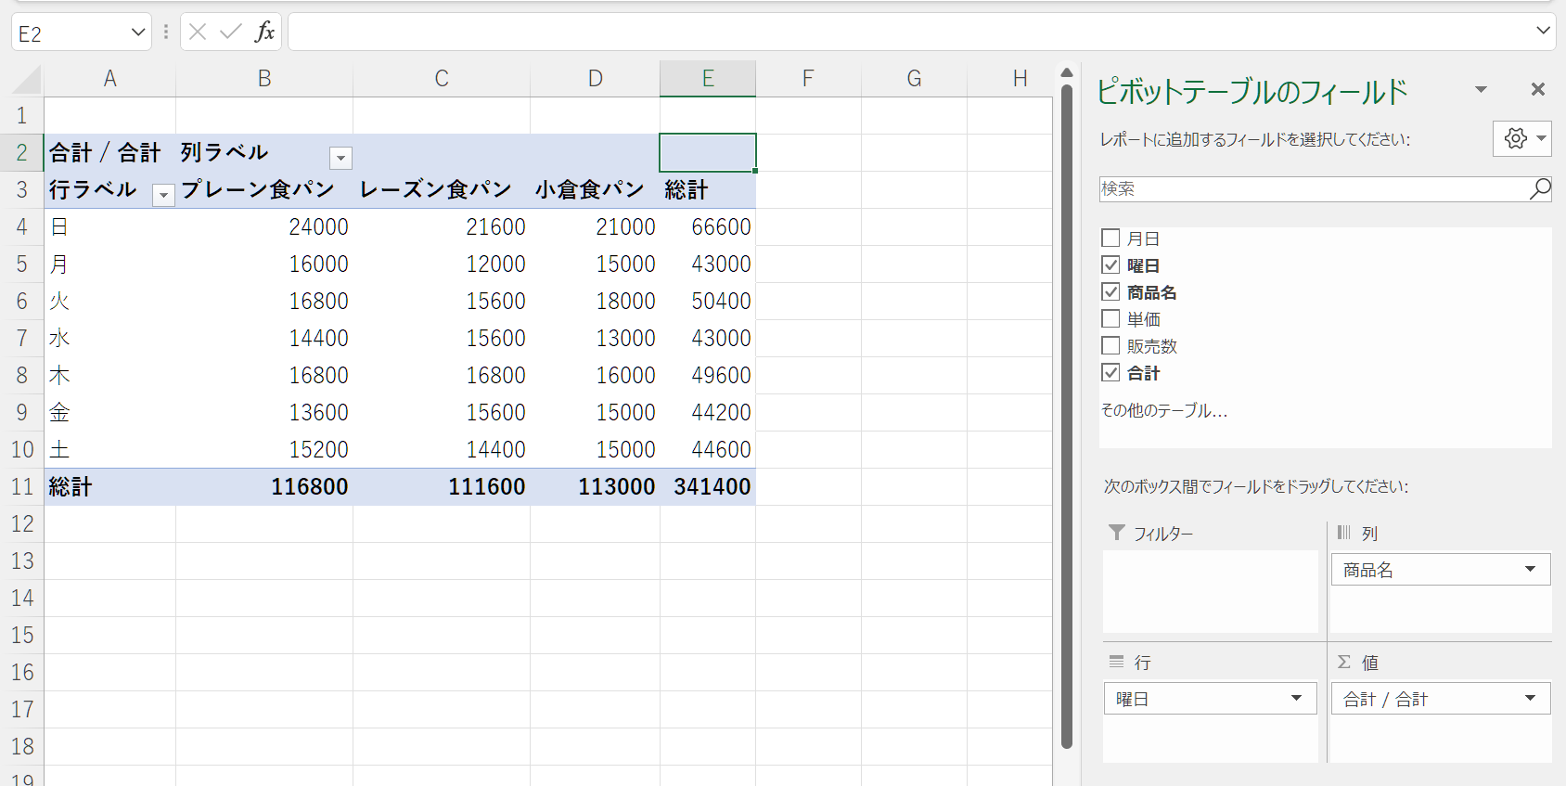Screen dimensions: 1566x786
Task: Expand the Name Box dropdown arrow
Action: tap(138, 32)
